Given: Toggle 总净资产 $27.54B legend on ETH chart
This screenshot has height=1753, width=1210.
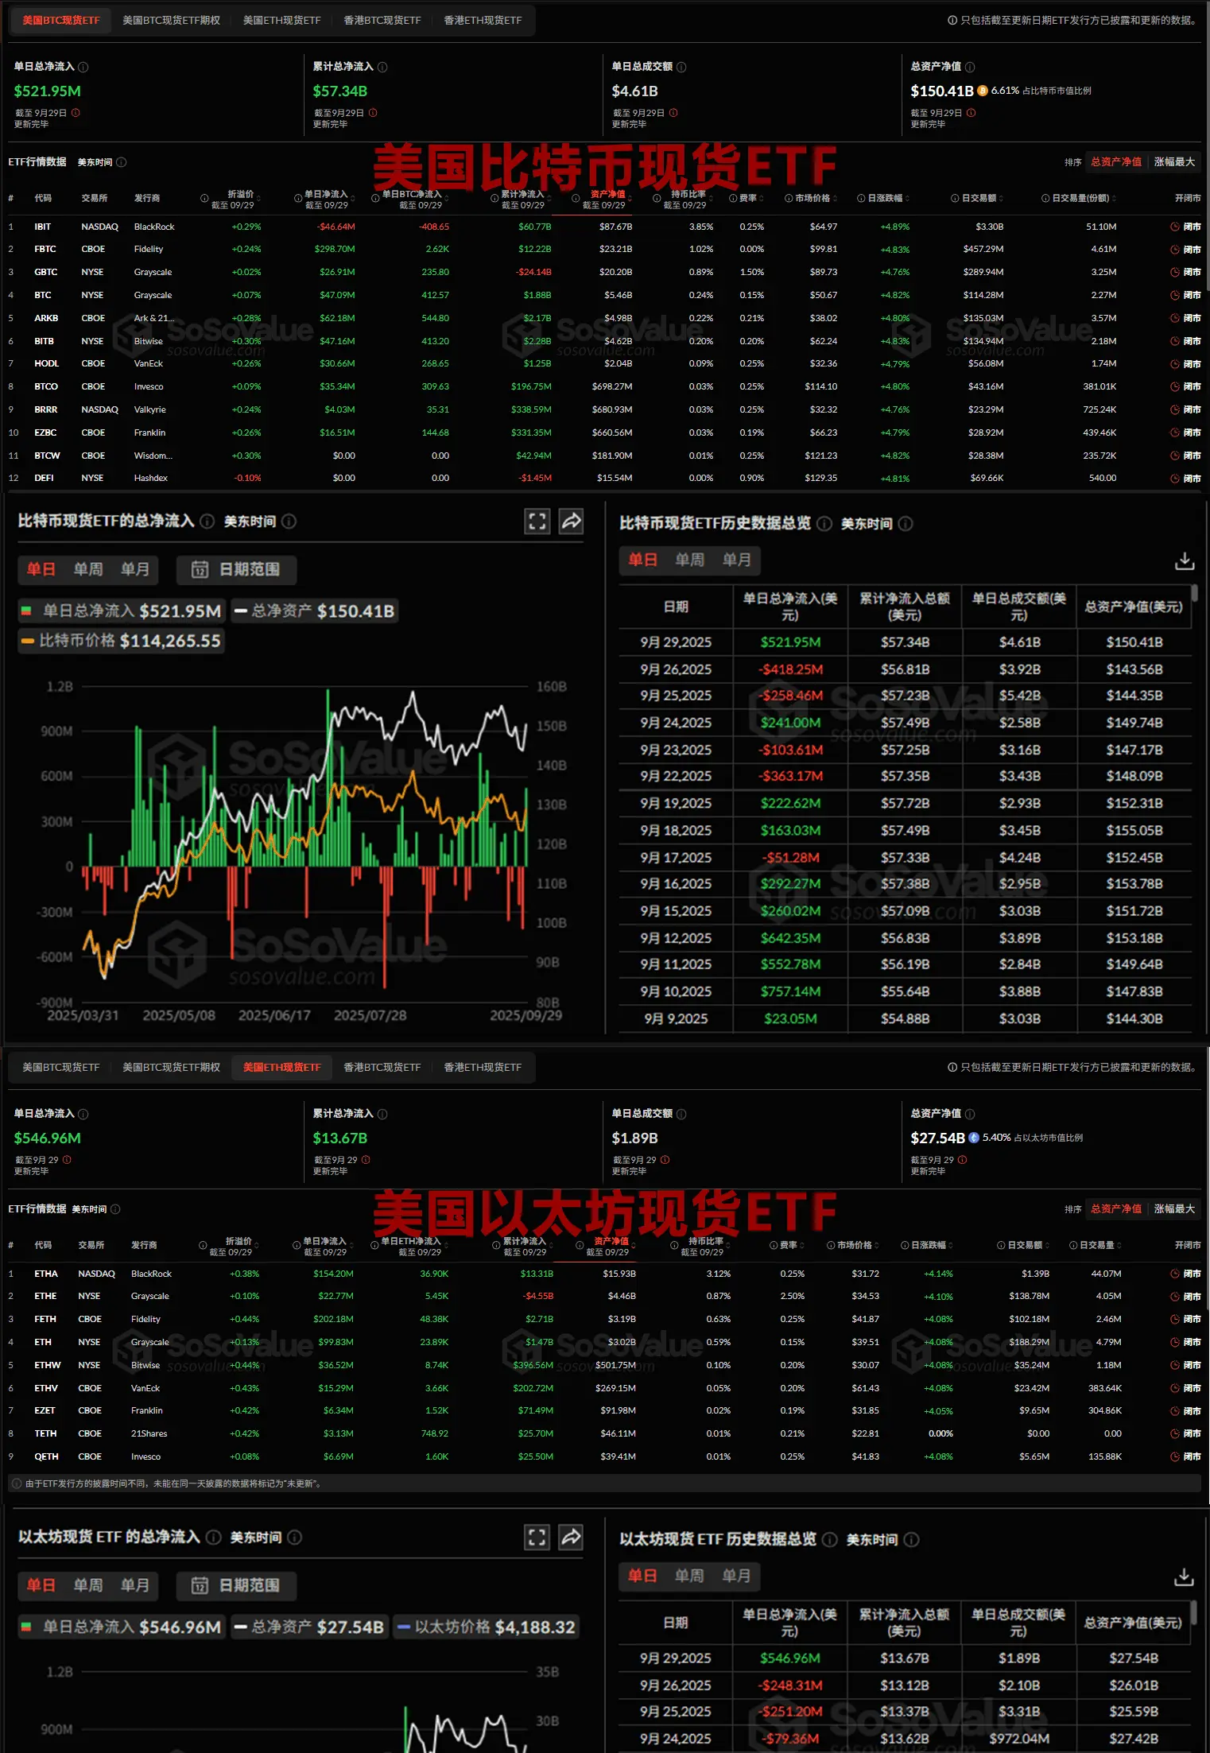Looking at the screenshot, I should [310, 1627].
